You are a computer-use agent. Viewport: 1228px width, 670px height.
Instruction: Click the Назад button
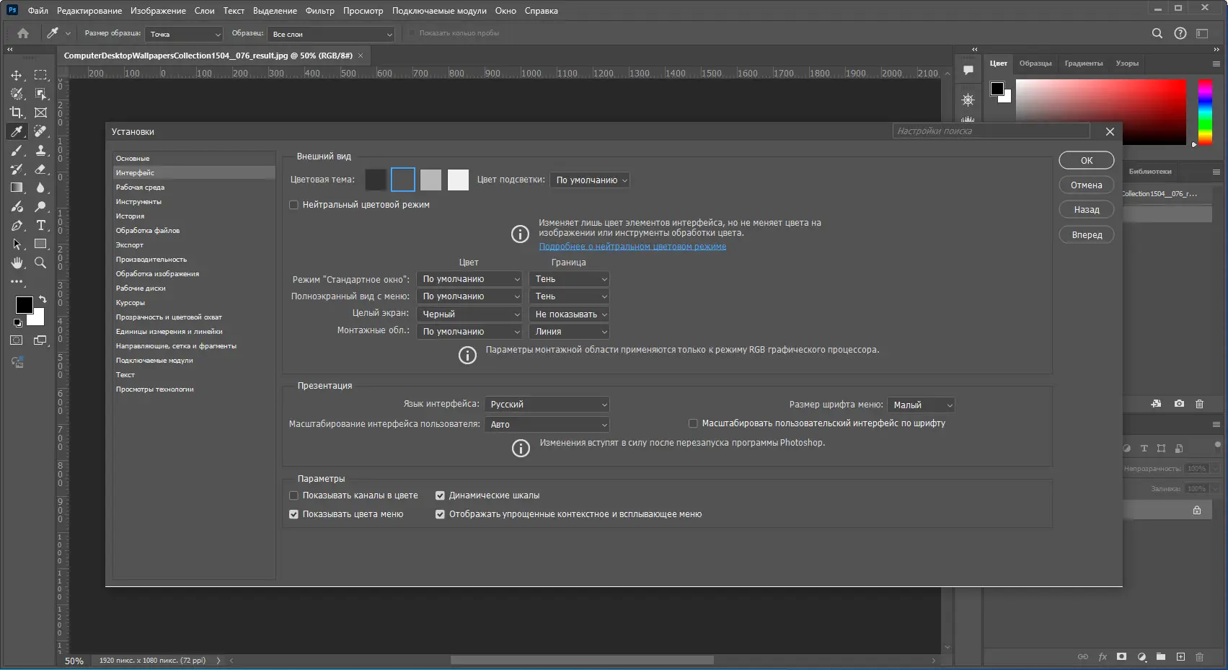pyautogui.click(x=1087, y=210)
